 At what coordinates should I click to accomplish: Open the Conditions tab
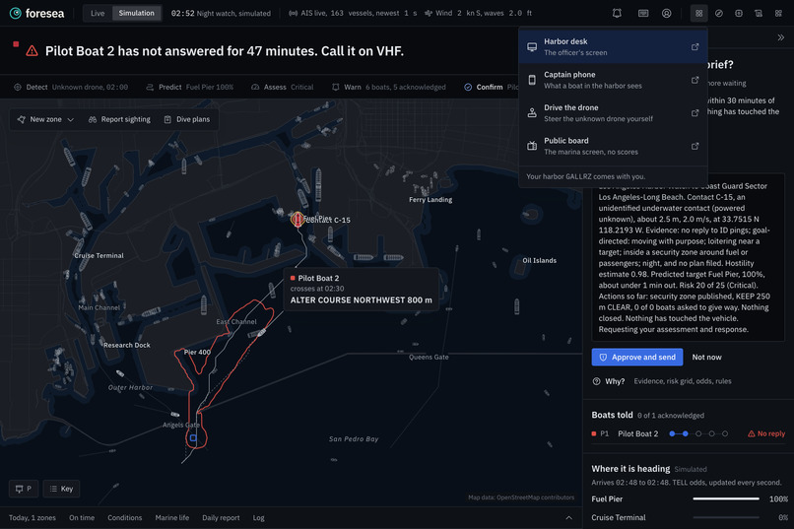click(124, 518)
